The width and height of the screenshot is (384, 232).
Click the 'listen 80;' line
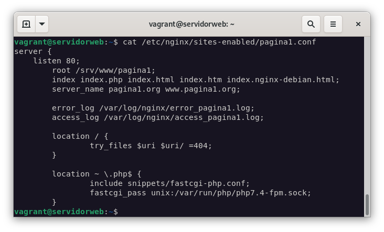[x=57, y=61]
